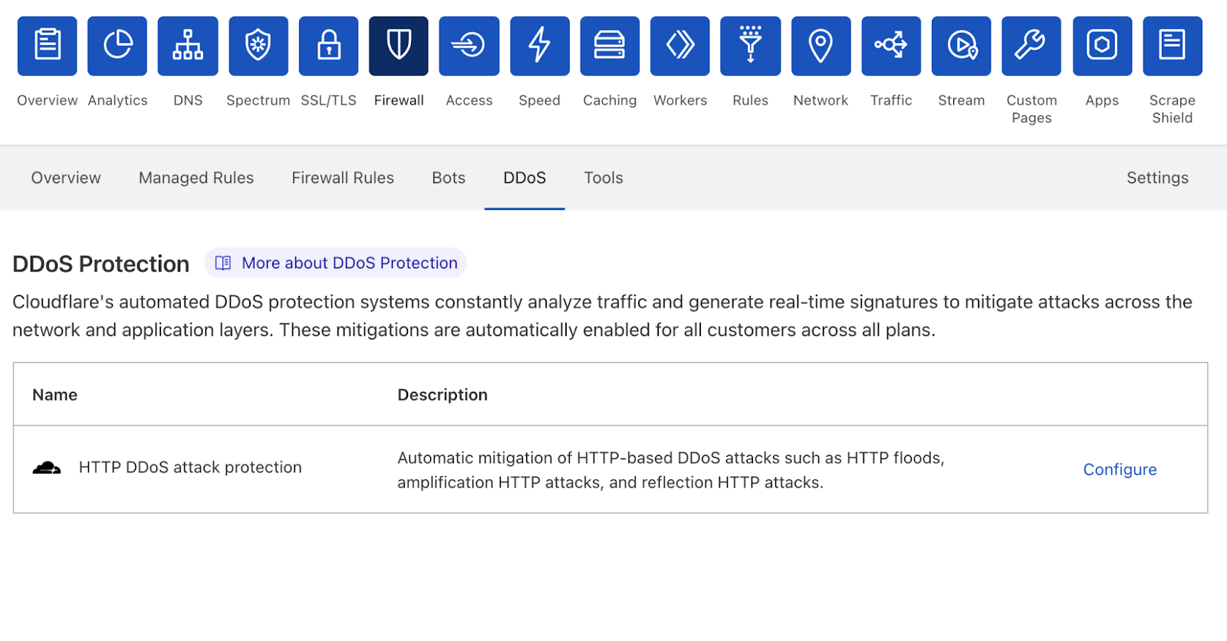Click the Caching server icon
The height and width of the screenshot is (641, 1227).
[x=610, y=46]
